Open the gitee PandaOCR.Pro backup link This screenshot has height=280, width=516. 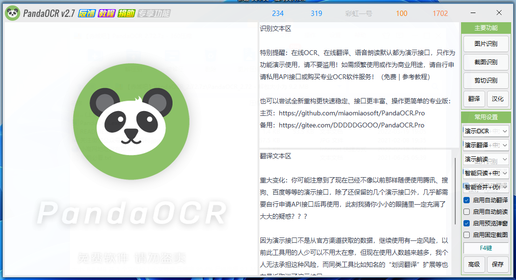pos(351,125)
